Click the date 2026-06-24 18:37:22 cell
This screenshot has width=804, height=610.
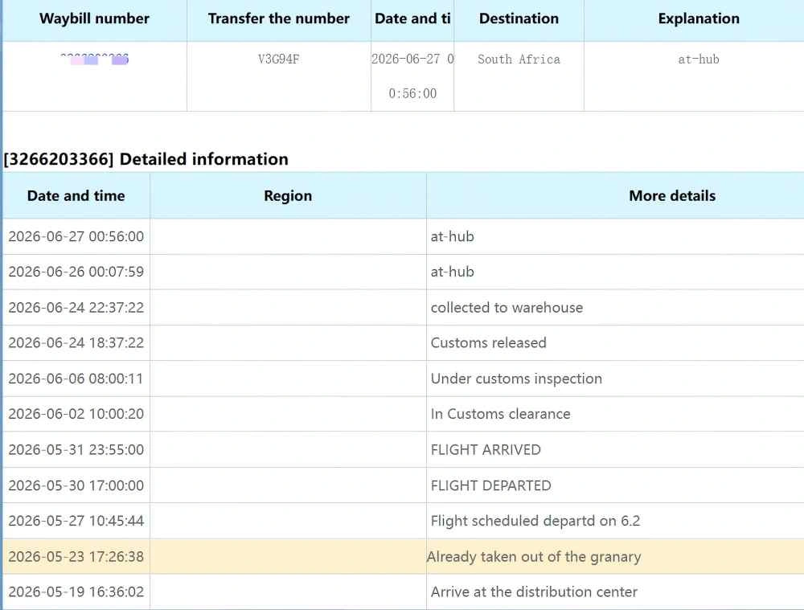tap(76, 342)
